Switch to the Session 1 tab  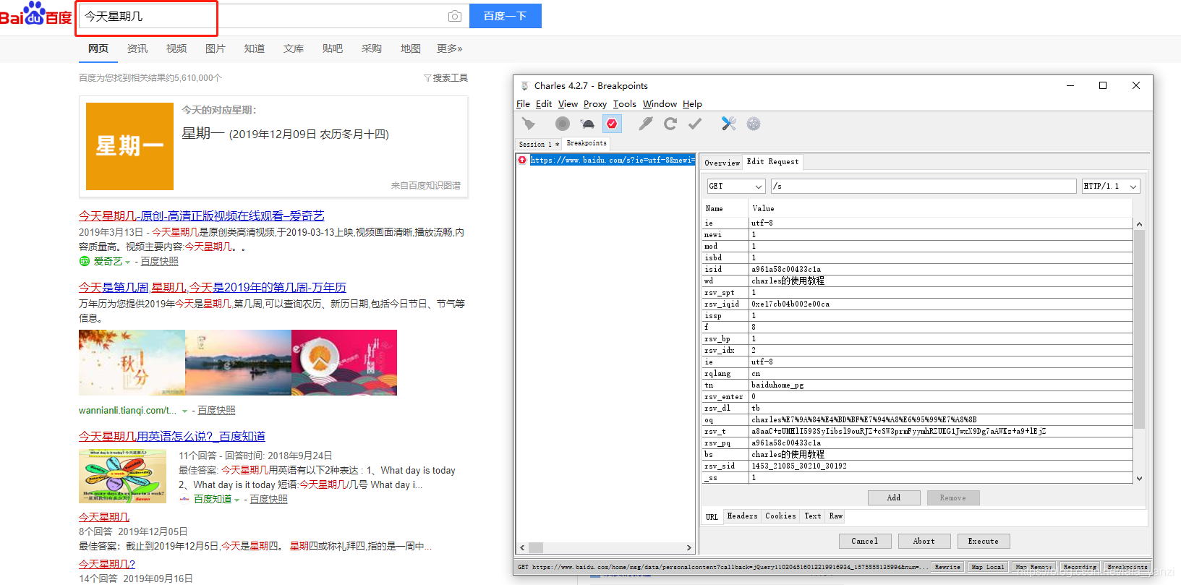tap(539, 144)
